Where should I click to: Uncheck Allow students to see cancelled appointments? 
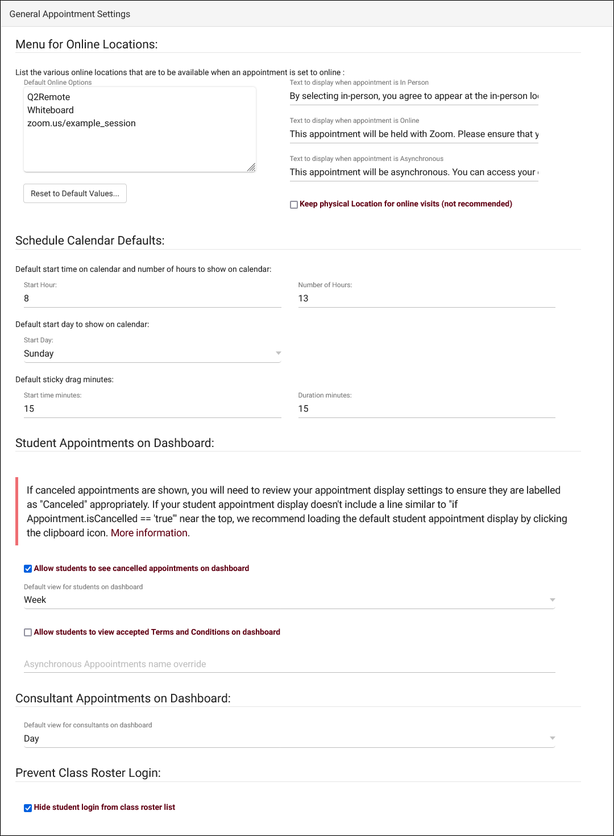click(x=28, y=569)
